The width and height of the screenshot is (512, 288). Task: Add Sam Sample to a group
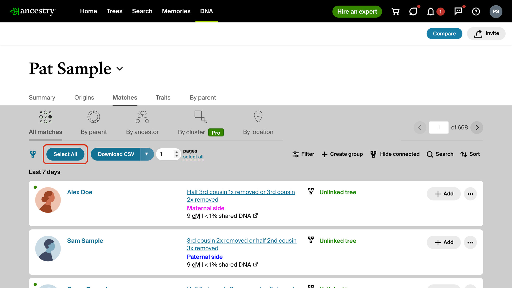[444, 242]
